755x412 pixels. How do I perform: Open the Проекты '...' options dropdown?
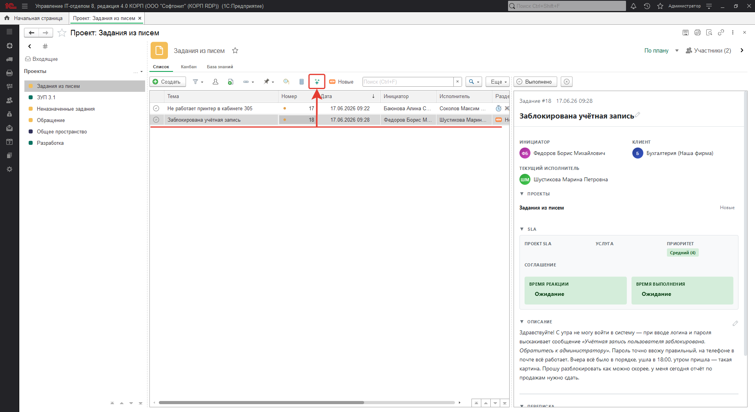[x=138, y=71]
